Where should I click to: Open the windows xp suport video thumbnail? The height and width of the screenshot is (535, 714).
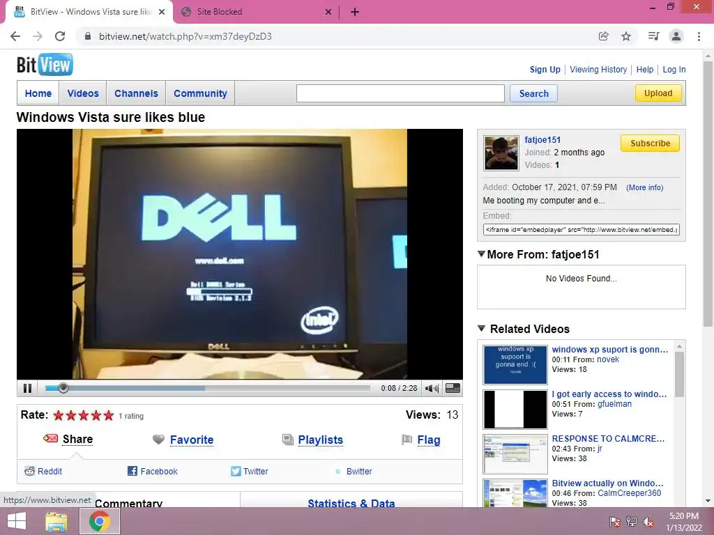click(x=515, y=364)
